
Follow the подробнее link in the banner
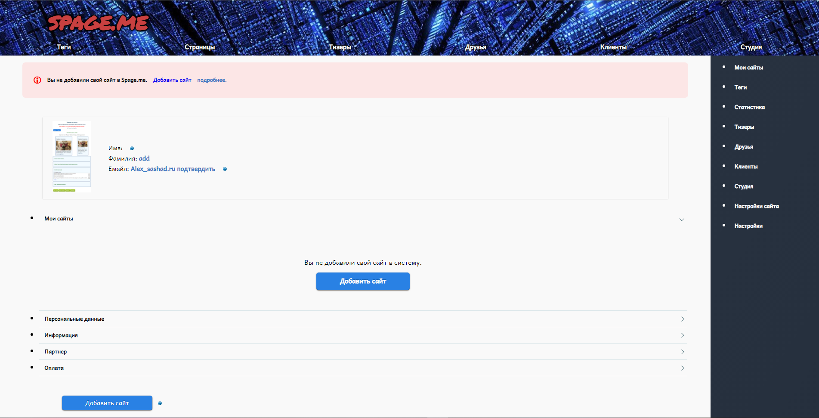point(212,80)
